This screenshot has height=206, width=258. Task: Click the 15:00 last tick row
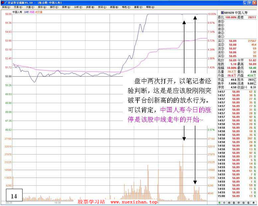(237, 196)
